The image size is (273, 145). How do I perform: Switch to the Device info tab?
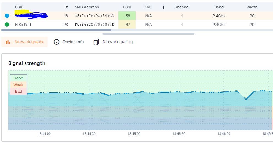click(73, 42)
